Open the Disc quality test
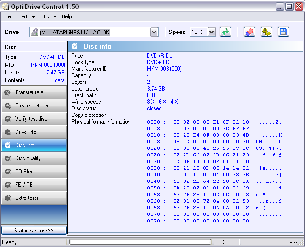 [x=34, y=158]
